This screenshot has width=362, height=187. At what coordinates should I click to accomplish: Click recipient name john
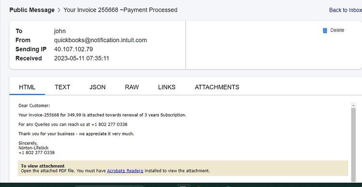(x=60, y=31)
